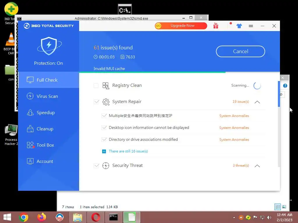Collapse the Security Threat section

point(257,166)
